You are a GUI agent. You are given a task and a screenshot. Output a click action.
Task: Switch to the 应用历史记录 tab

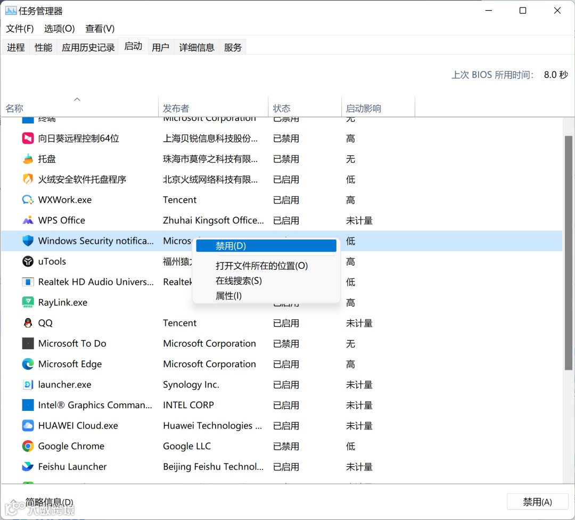(88, 47)
